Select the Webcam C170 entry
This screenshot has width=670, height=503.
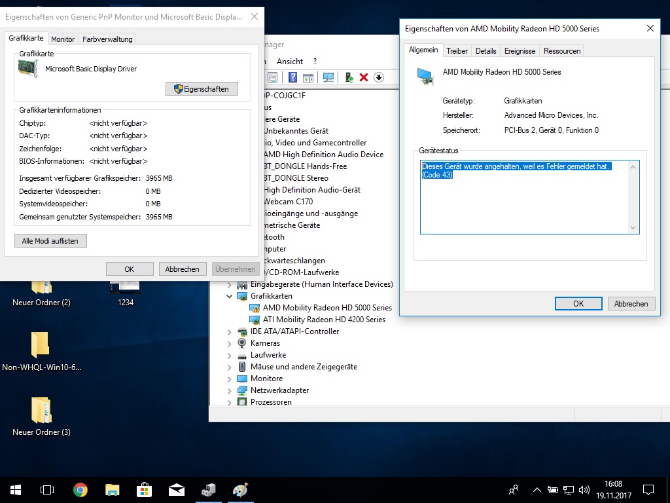pyautogui.click(x=288, y=202)
